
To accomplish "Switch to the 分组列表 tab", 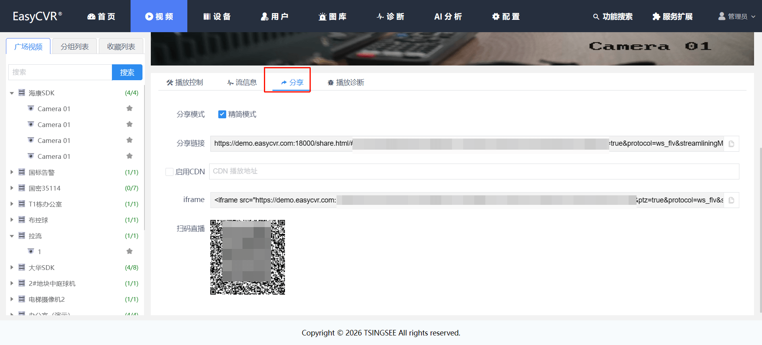I will coord(75,46).
